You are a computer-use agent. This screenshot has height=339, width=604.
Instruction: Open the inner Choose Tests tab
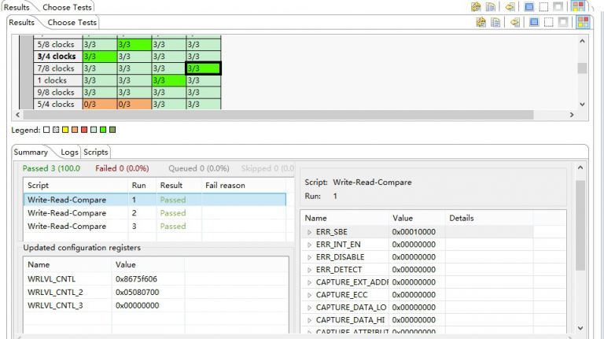click(x=72, y=22)
